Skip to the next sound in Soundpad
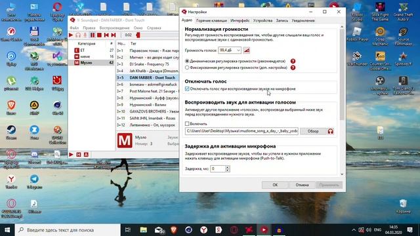The height and width of the screenshot is (236, 420). click(x=114, y=35)
